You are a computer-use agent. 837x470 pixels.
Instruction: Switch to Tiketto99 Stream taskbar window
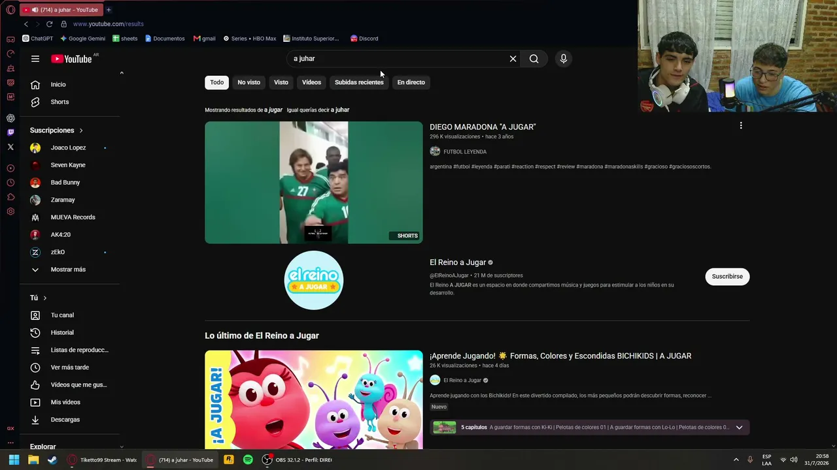pyautogui.click(x=102, y=460)
